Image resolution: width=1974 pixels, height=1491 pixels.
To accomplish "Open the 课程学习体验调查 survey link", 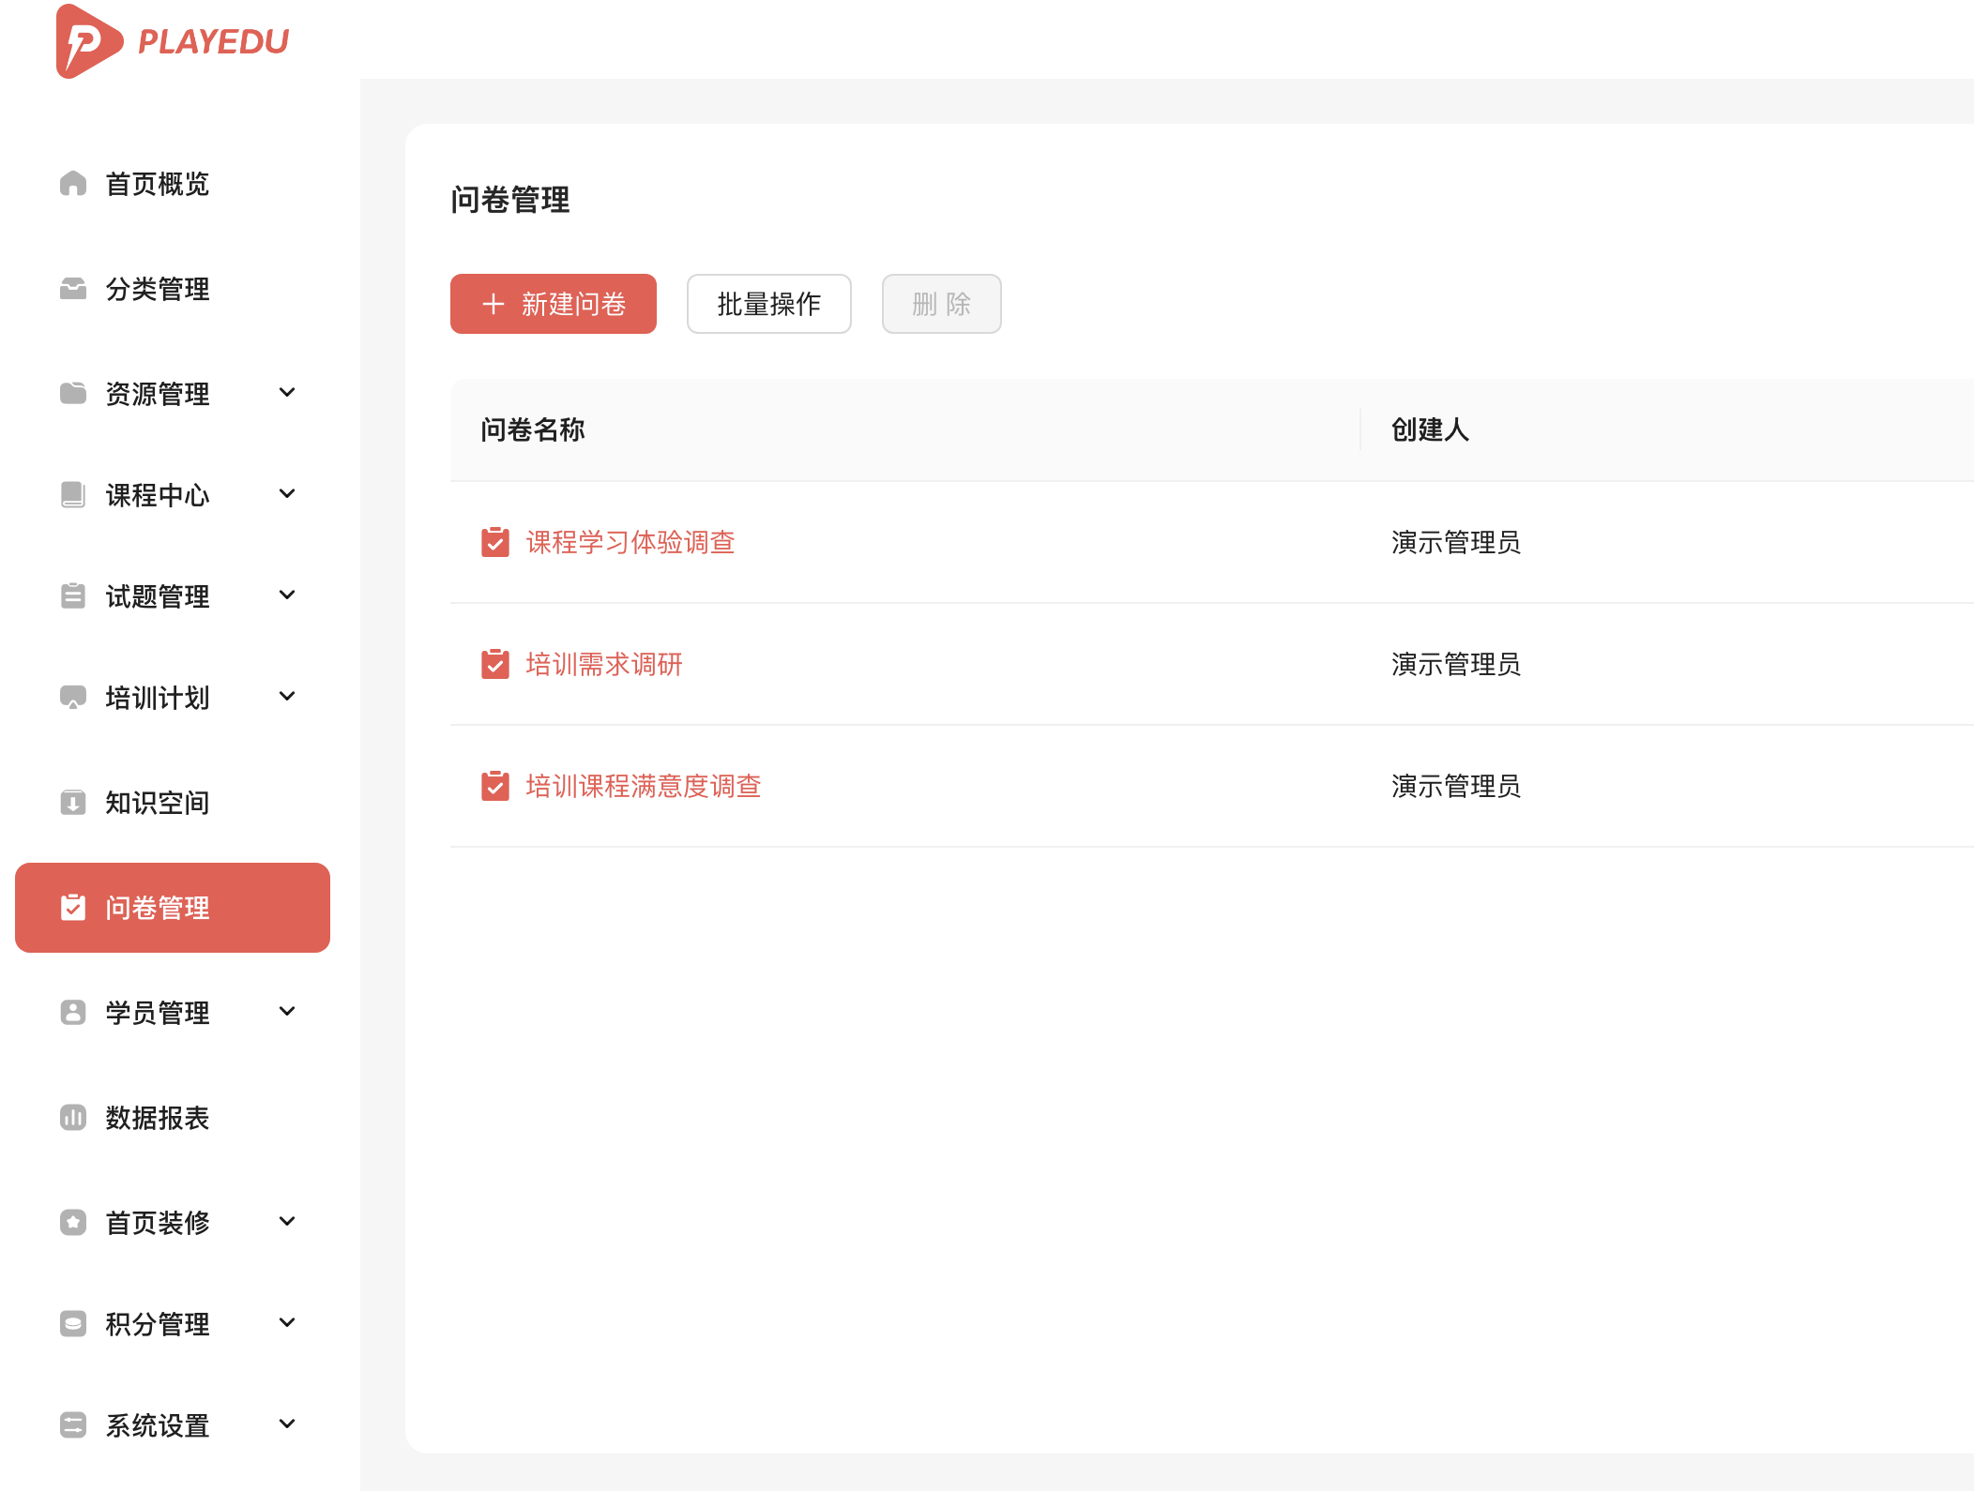I will 630,542.
